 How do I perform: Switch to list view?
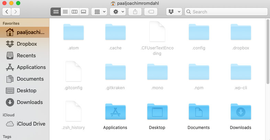click(65, 12)
